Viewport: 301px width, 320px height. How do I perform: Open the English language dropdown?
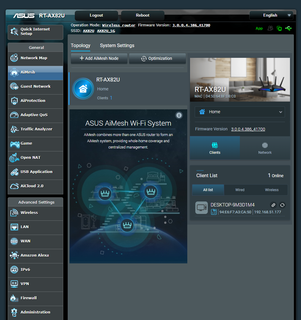click(x=271, y=15)
